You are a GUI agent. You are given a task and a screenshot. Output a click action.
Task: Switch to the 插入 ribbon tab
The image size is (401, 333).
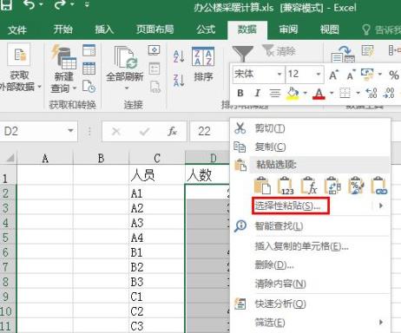104,29
